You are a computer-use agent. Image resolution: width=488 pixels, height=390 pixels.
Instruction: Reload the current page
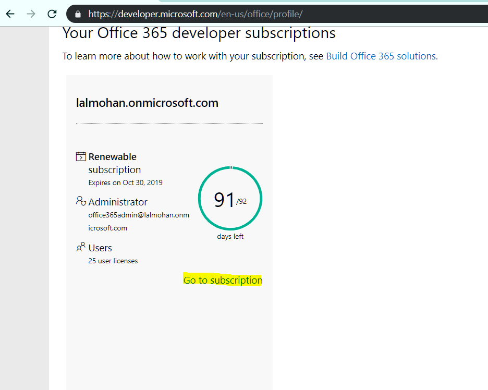point(52,14)
